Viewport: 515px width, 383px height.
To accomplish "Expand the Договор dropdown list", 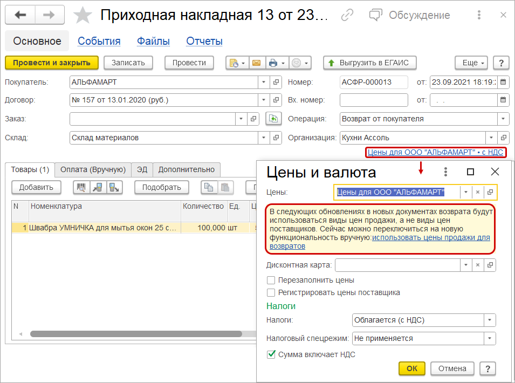I will (x=264, y=100).
